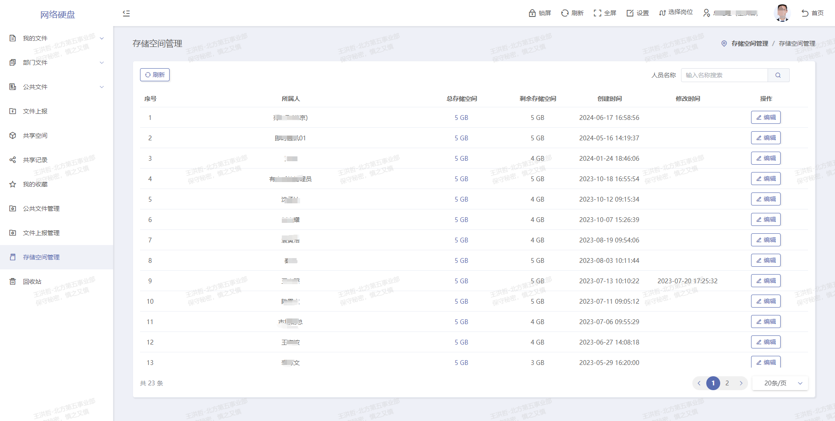Screen dimensions: 835x421
Task: Click the breadcrumb location pin icon
Action: 724,43
